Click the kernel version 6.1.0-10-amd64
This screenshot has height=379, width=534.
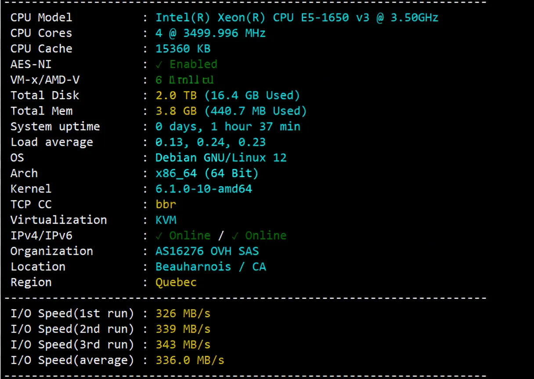203,189
